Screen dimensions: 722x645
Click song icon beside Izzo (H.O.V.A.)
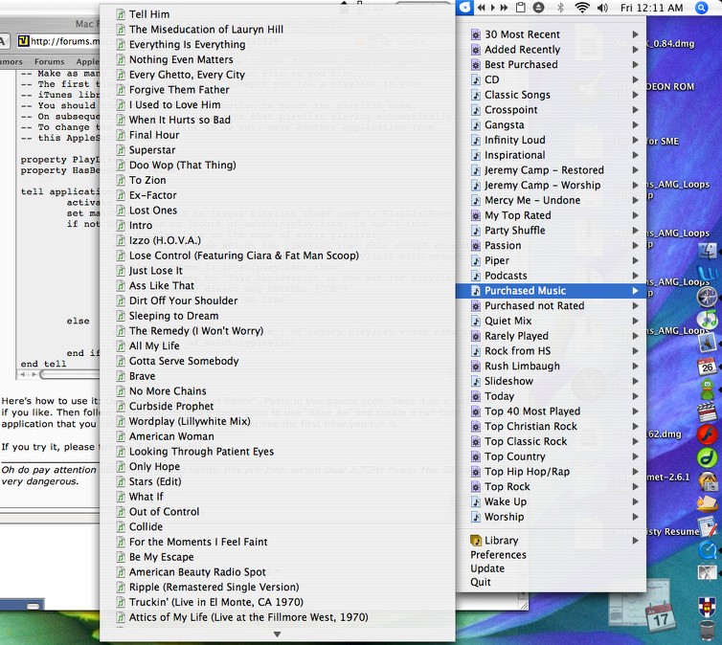pos(121,240)
